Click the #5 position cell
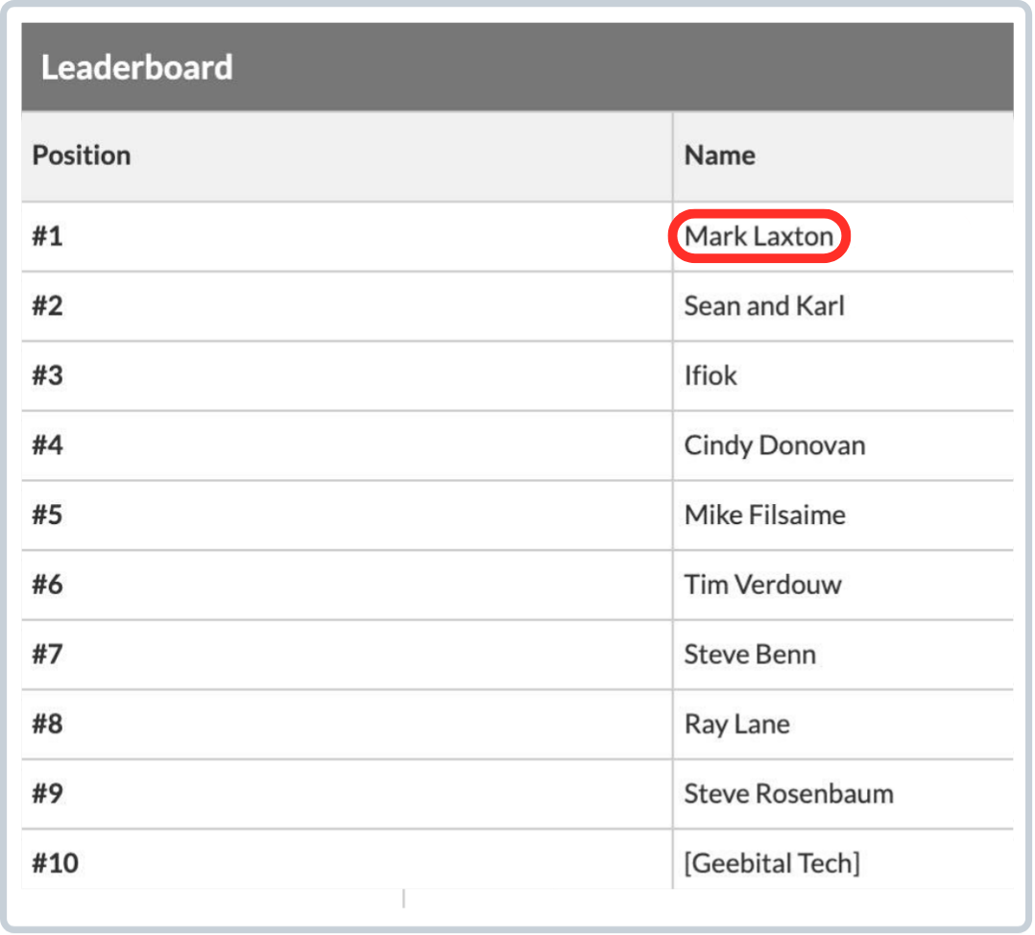The height and width of the screenshot is (935, 1035). 47,515
